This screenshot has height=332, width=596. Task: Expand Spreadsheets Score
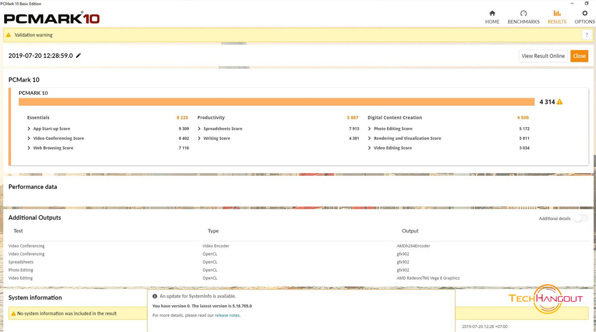(199, 129)
